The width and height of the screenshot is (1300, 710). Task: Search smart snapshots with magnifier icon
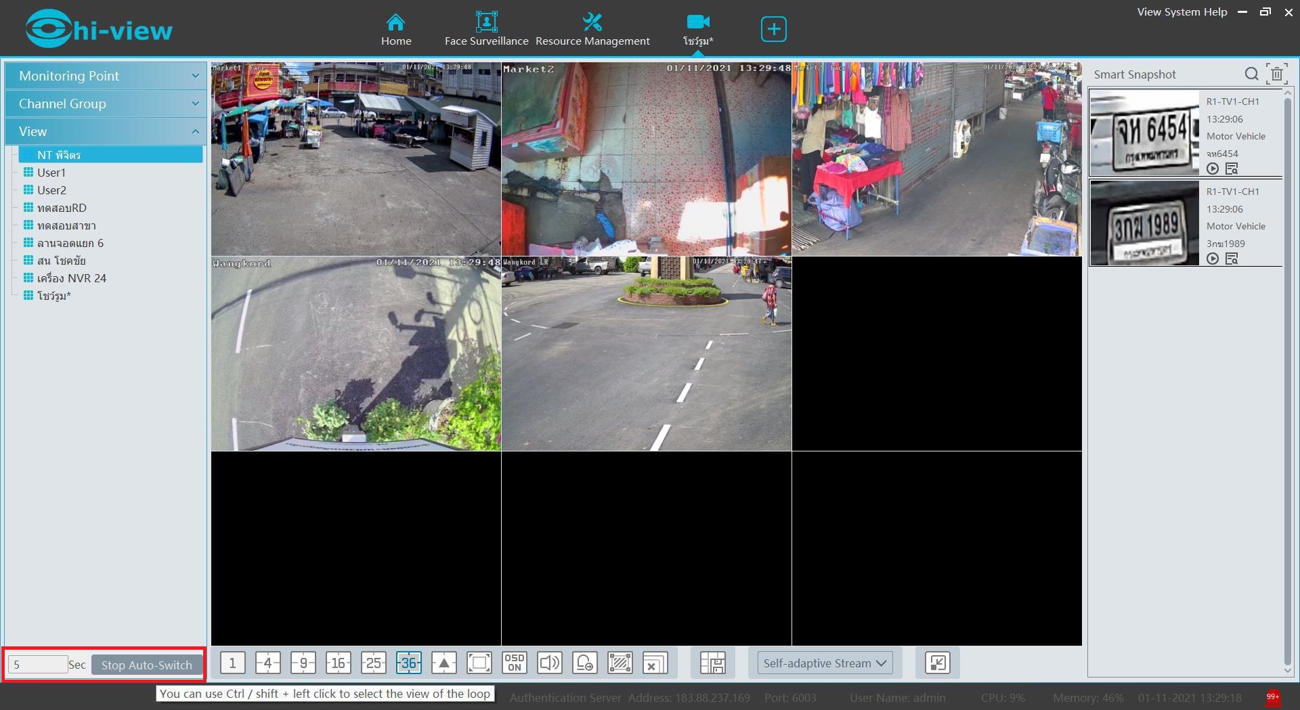coord(1251,74)
